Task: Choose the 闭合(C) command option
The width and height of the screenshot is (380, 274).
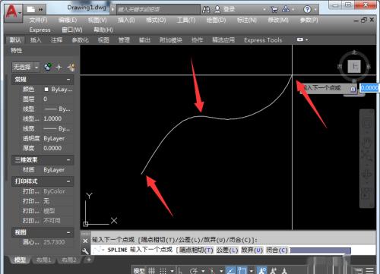Action: (277, 250)
